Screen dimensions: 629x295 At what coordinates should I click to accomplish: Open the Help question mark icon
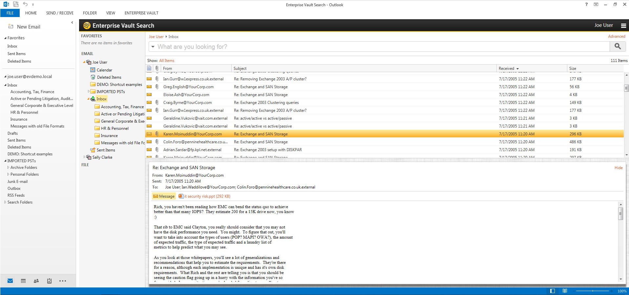(586, 5)
